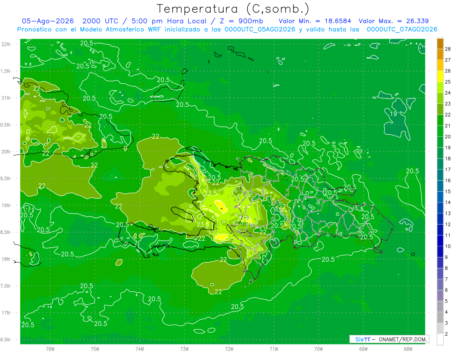
Task: Click the '18N' latitude axis label
Action: pyautogui.click(x=6, y=259)
